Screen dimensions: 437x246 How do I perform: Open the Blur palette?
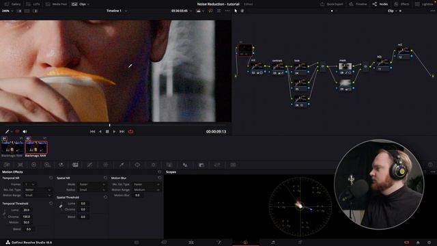click(185, 165)
